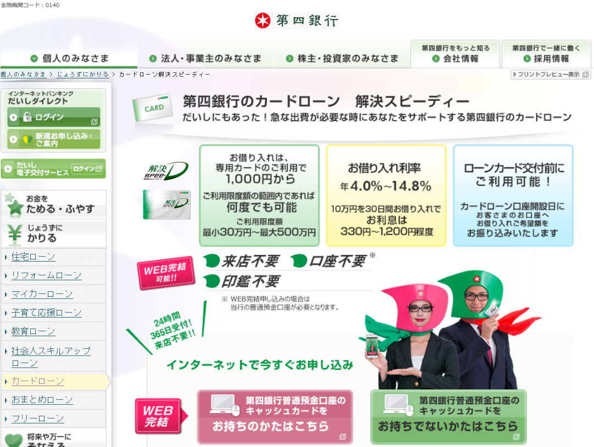Open the リフォームローン link

tap(46, 275)
